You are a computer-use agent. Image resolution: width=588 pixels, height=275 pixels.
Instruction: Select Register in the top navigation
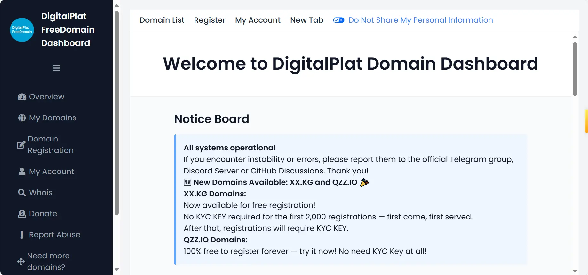[x=210, y=20]
